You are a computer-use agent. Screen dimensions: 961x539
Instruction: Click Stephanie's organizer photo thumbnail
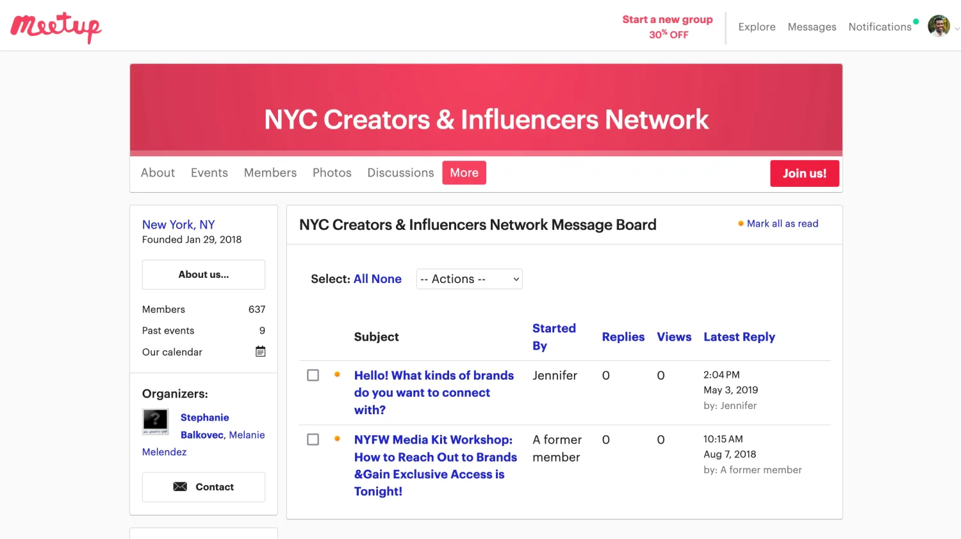[x=156, y=421]
